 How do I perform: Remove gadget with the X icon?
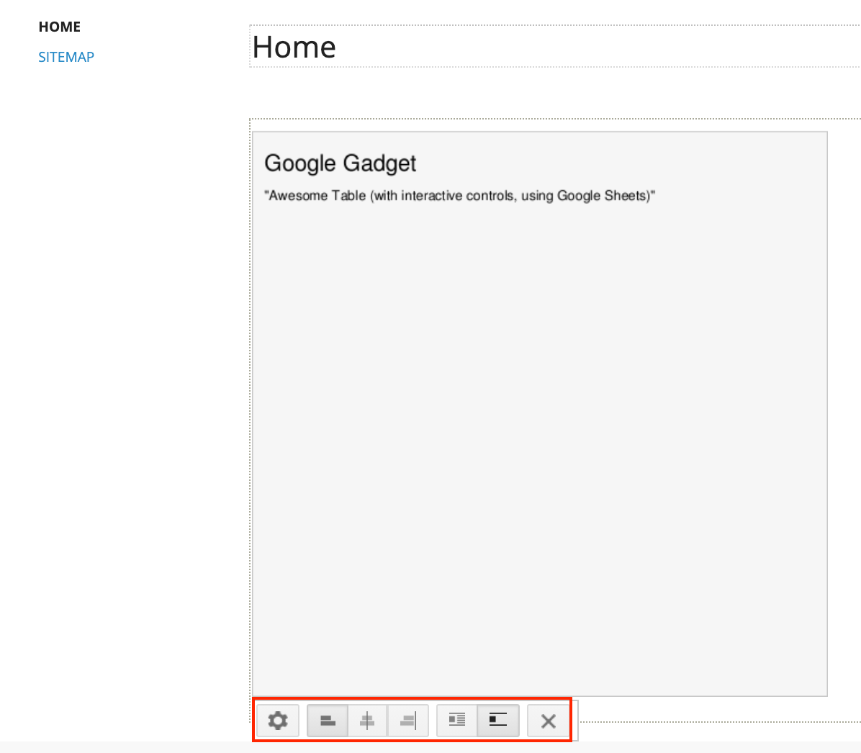pos(548,721)
